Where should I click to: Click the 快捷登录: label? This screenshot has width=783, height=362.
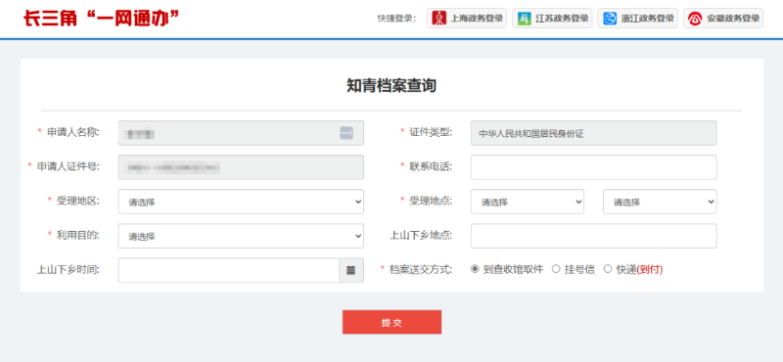[x=397, y=19]
